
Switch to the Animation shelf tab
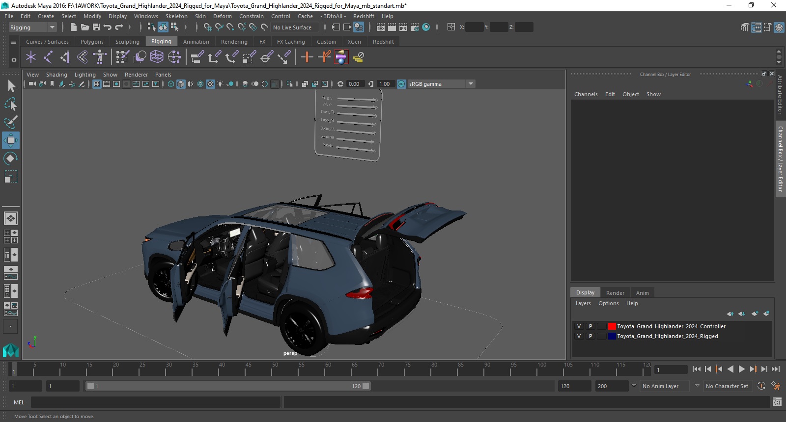(x=196, y=42)
